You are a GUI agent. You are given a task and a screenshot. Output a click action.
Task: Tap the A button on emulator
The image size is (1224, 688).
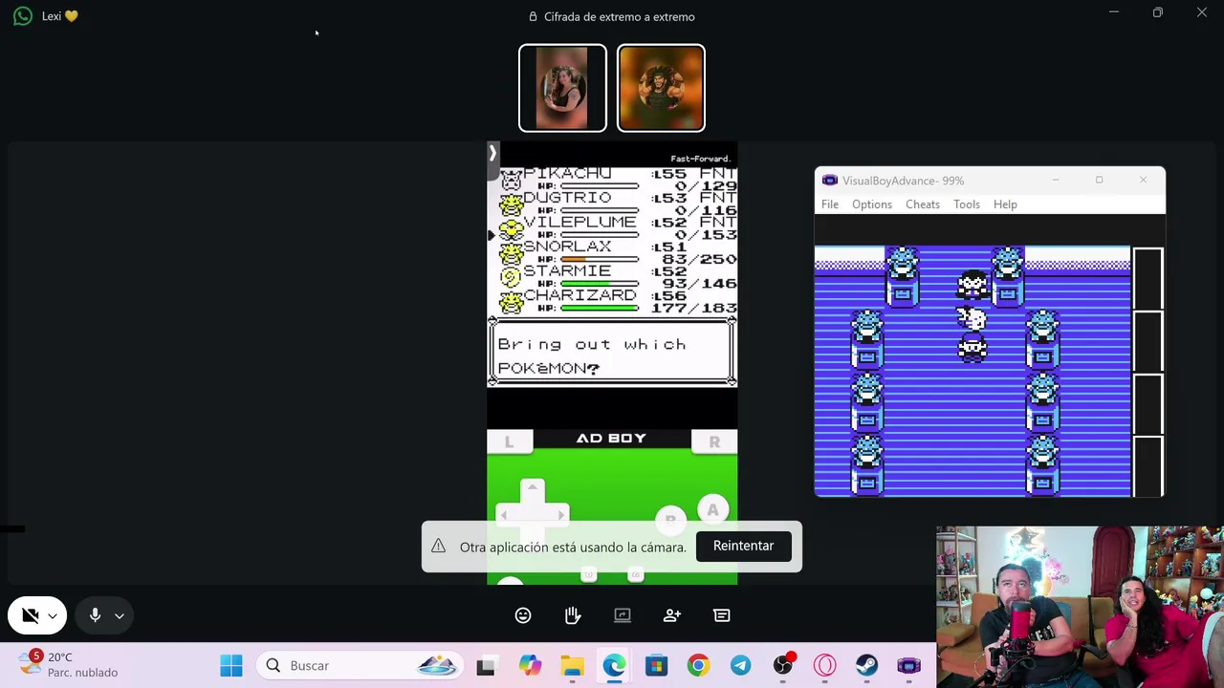(712, 510)
